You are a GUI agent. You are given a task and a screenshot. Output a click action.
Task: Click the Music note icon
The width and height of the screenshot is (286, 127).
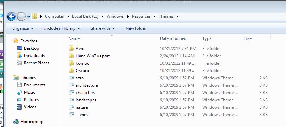[x=19, y=92]
